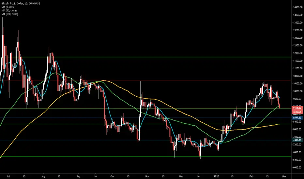The height and width of the screenshot is (179, 304).
Task: Click the blue 8597.32 price level label
Action: (x=297, y=118)
